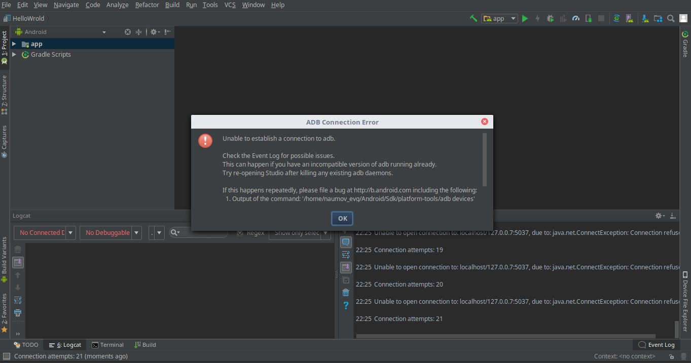The height and width of the screenshot is (363, 691).
Task: Open the Z: Structure side tab
Action: 4,95
